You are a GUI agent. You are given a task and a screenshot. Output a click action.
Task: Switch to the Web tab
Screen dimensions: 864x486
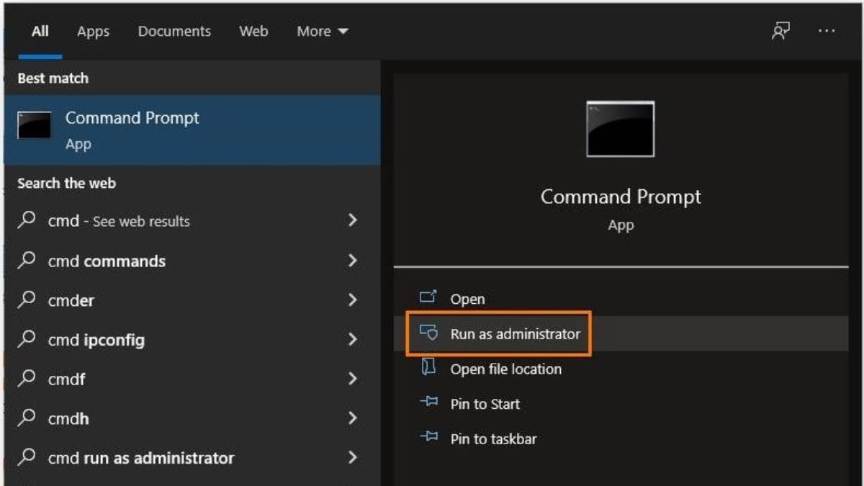point(253,32)
